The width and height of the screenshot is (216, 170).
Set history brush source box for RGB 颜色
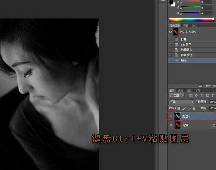coord(170,55)
